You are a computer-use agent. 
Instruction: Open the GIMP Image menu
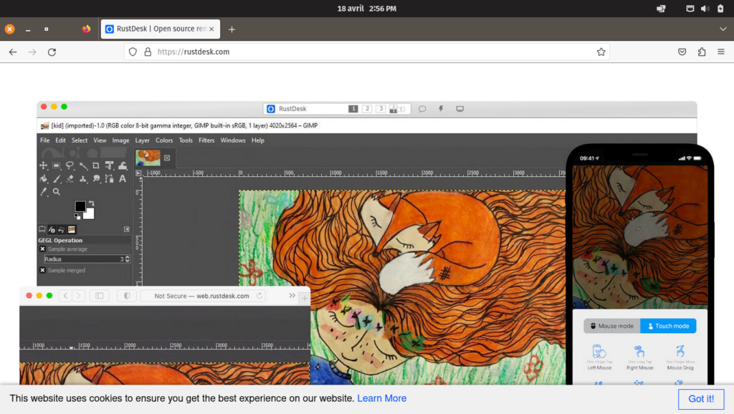pyautogui.click(x=120, y=140)
